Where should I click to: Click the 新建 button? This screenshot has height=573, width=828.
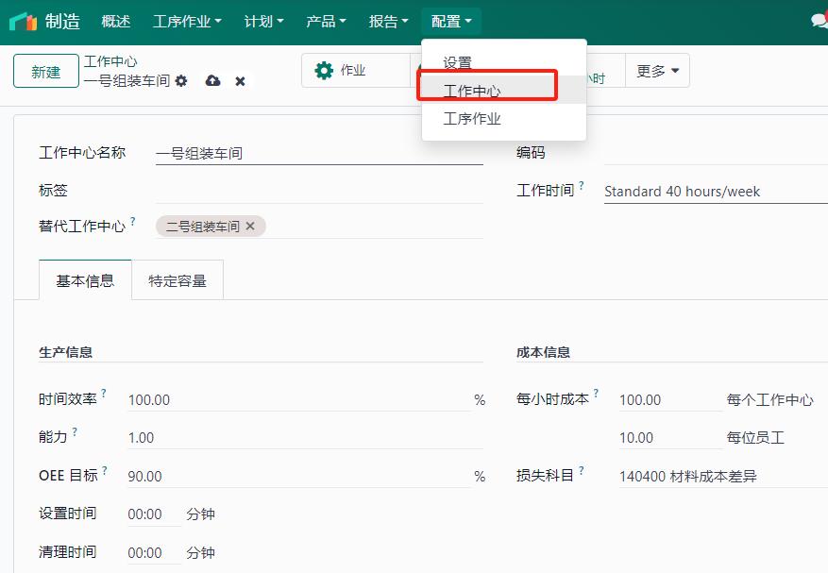pos(45,70)
